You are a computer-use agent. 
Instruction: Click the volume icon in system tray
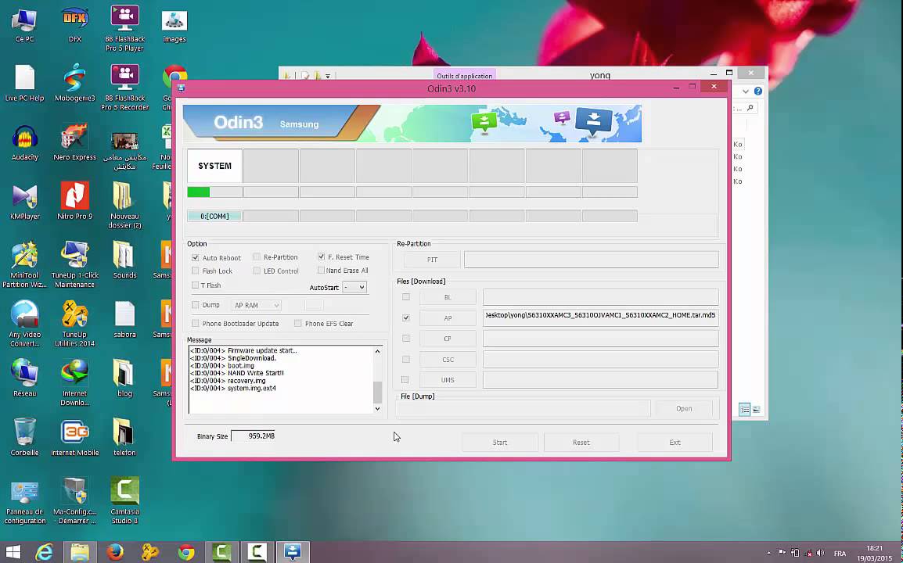pyautogui.click(x=820, y=553)
